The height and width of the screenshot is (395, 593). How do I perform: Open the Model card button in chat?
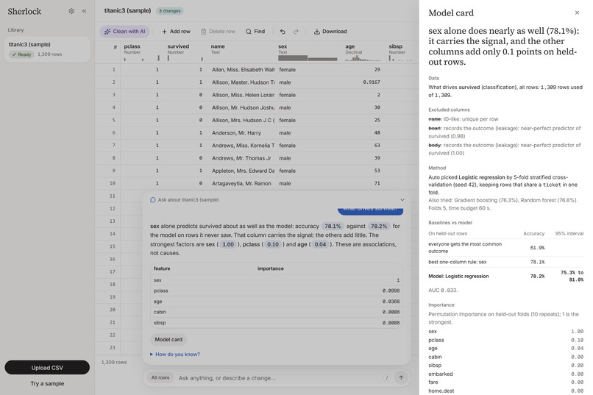[168, 339]
